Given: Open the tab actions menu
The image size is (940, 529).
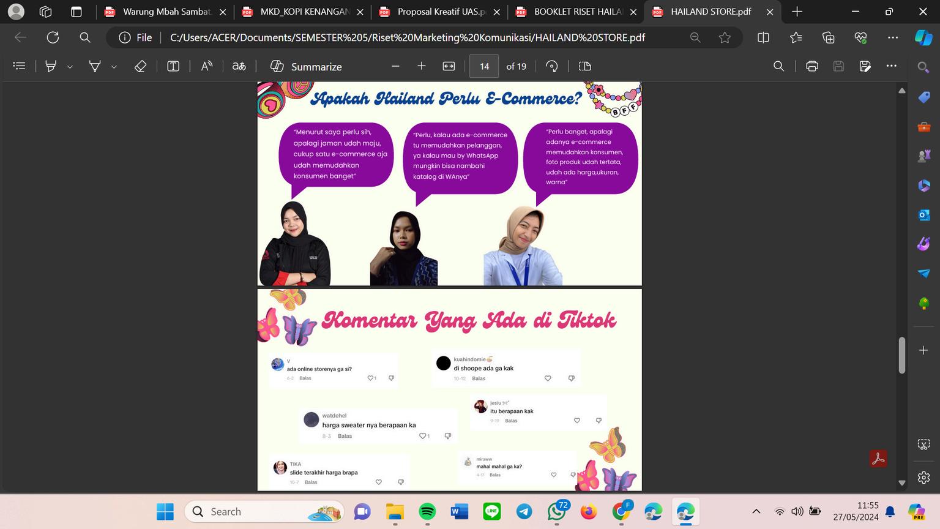Looking at the screenshot, I should click(x=76, y=12).
